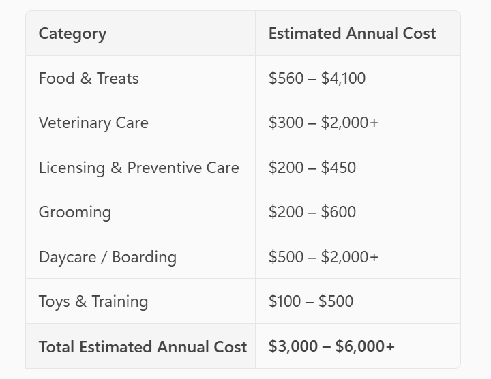This screenshot has width=491, height=379.
Task: Select the Veterinary Care row label
Action: click(x=93, y=123)
